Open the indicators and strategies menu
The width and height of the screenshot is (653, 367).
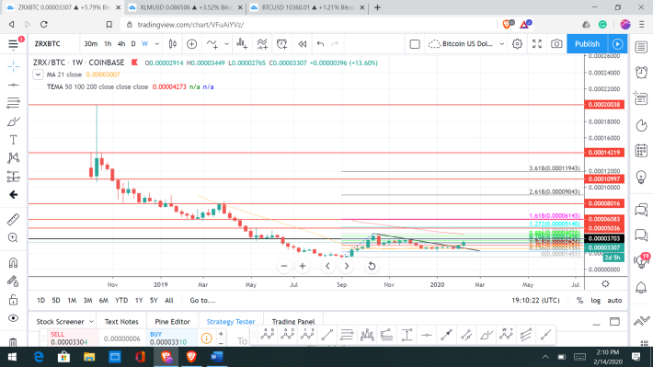click(x=212, y=44)
